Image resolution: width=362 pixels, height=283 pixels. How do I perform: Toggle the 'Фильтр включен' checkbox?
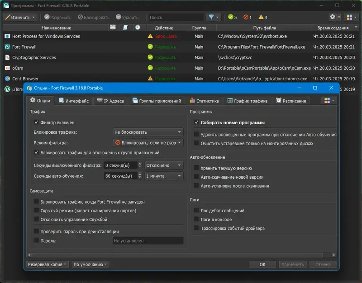(36, 122)
